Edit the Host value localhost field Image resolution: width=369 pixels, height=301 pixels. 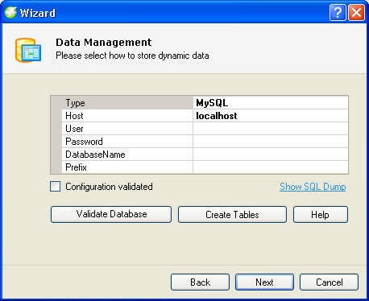click(x=271, y=116)
